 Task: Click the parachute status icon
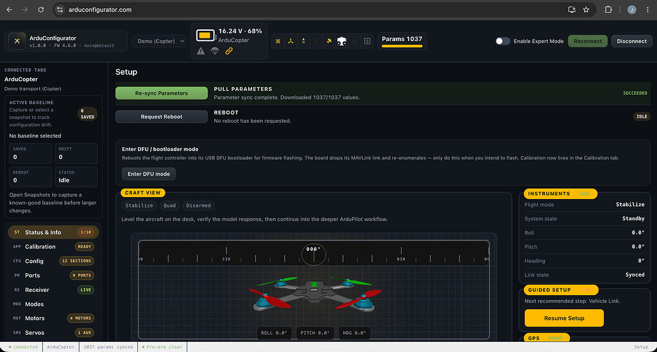pyautogui.click(x=215, y=51)
